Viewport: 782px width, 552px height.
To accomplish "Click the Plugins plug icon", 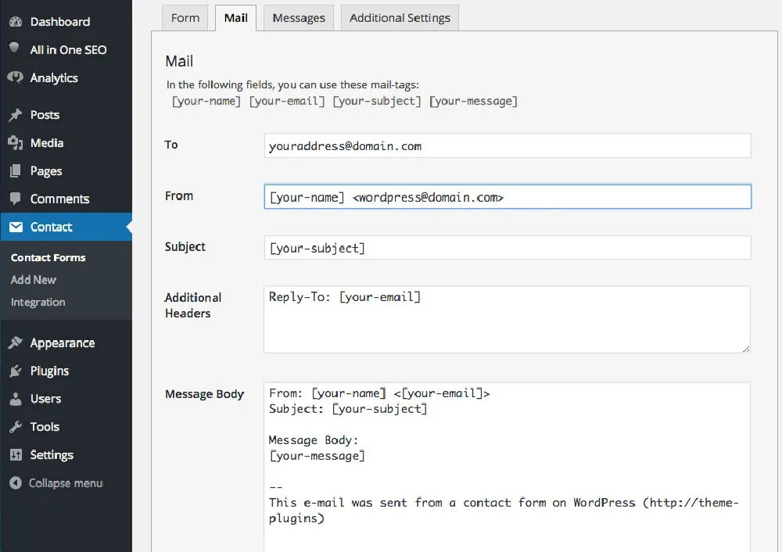I will tap(15, 371).
